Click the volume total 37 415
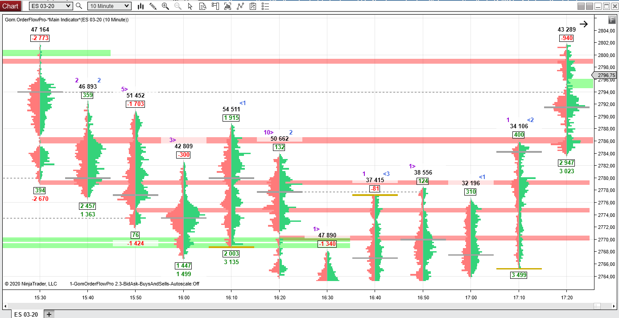The image size is (619, 318). click(375, 180)
